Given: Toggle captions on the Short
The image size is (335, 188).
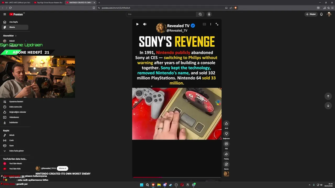Looking at the screenshot, I should click(x=204, y=24).
